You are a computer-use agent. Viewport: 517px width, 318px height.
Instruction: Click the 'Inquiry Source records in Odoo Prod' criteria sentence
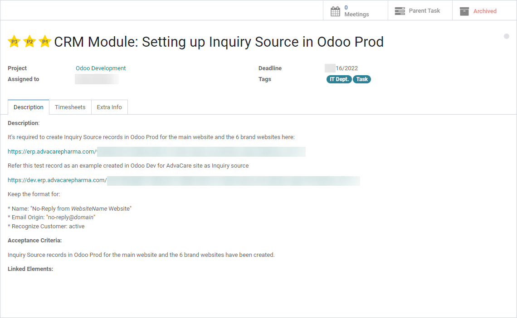[x=141, y=255]
